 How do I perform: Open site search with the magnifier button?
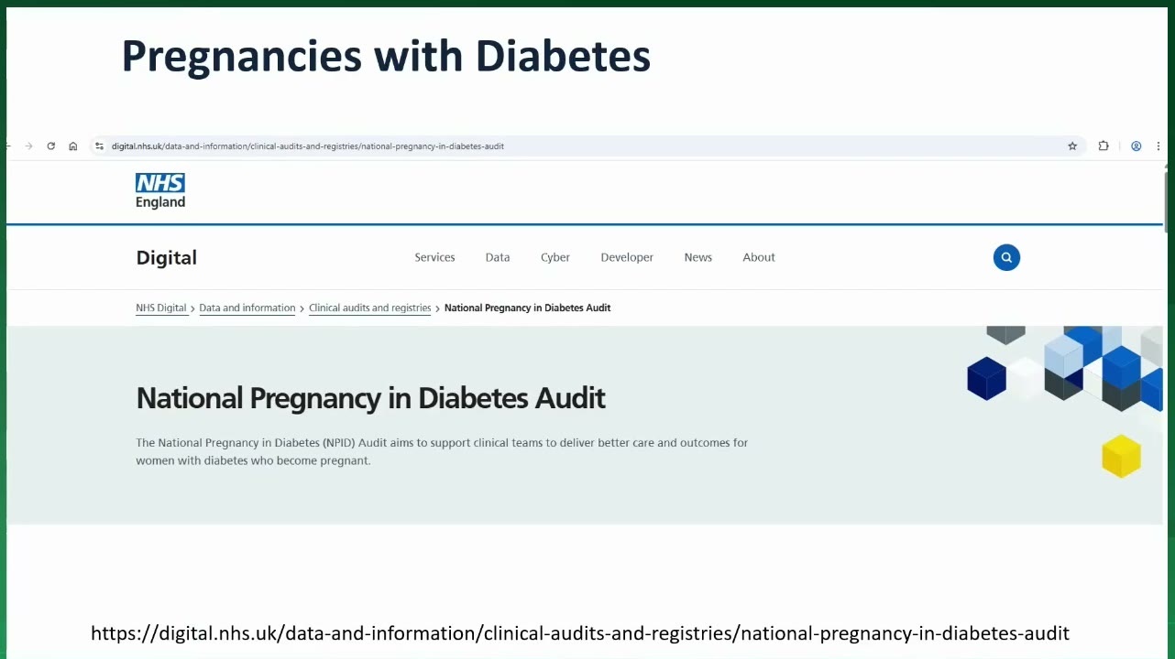[1006, 257]
